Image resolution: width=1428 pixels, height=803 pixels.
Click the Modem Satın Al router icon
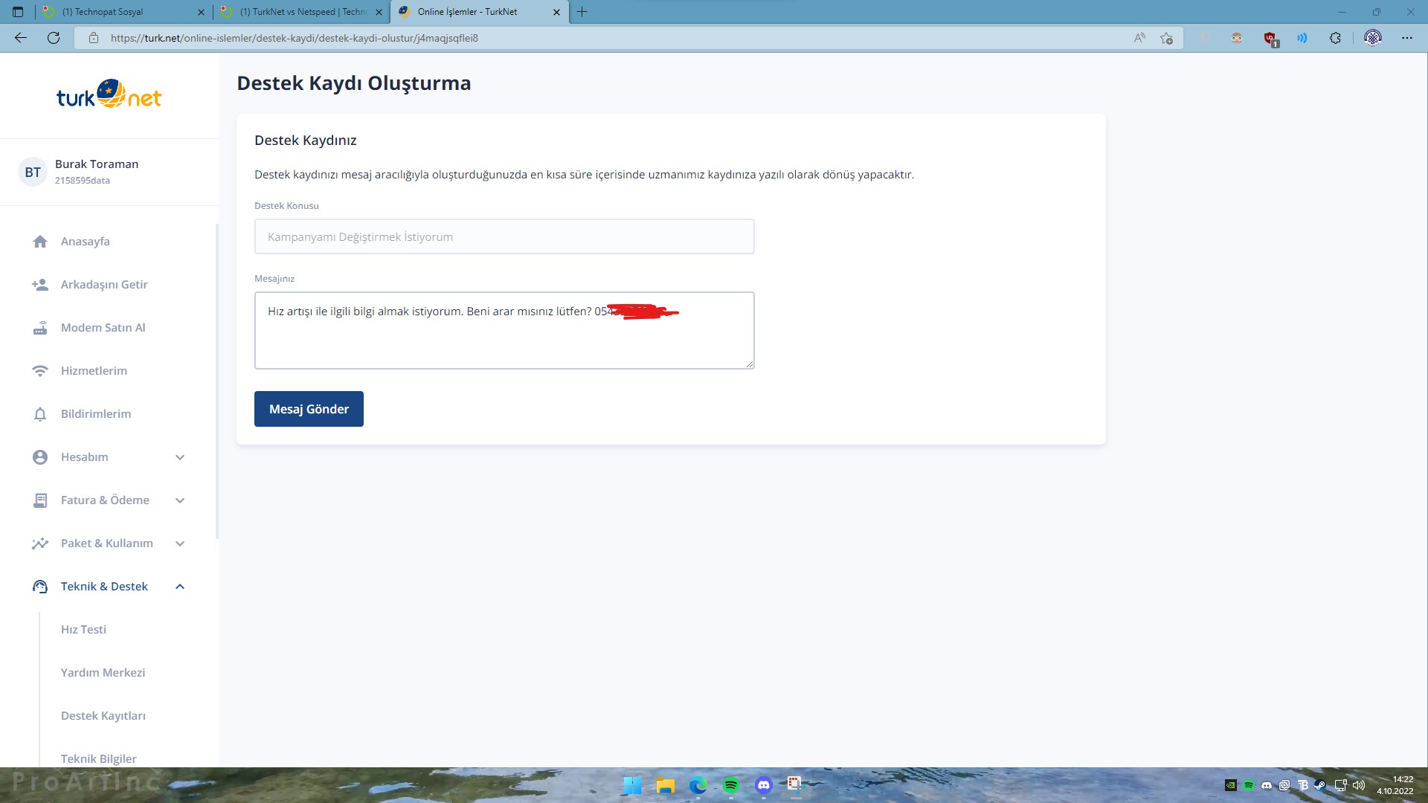[40, 328]
